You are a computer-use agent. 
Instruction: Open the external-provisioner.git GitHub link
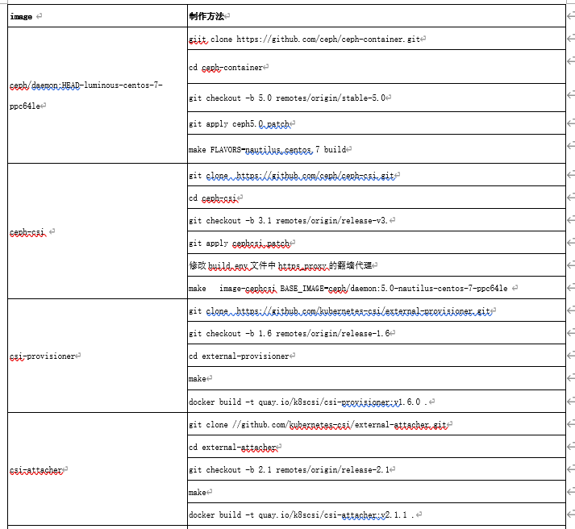(364, 311)
